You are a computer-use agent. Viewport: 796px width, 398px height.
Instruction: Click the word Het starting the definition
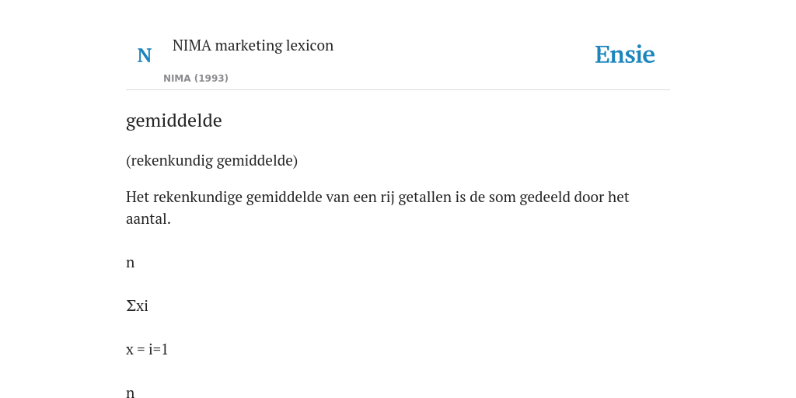tap(138, 197)
